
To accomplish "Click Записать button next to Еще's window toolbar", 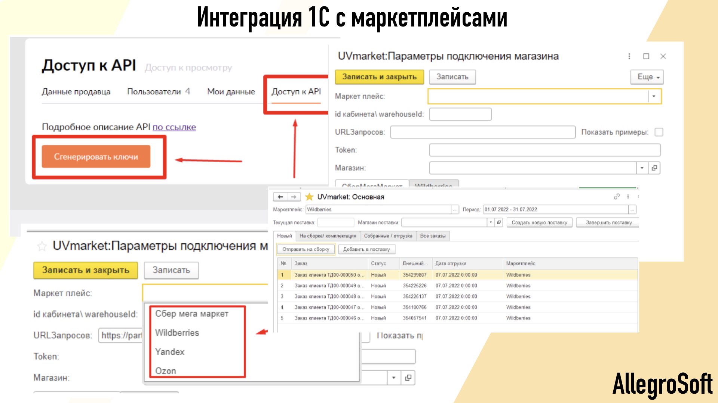I will pyautogui.click(x=452, y=77).
